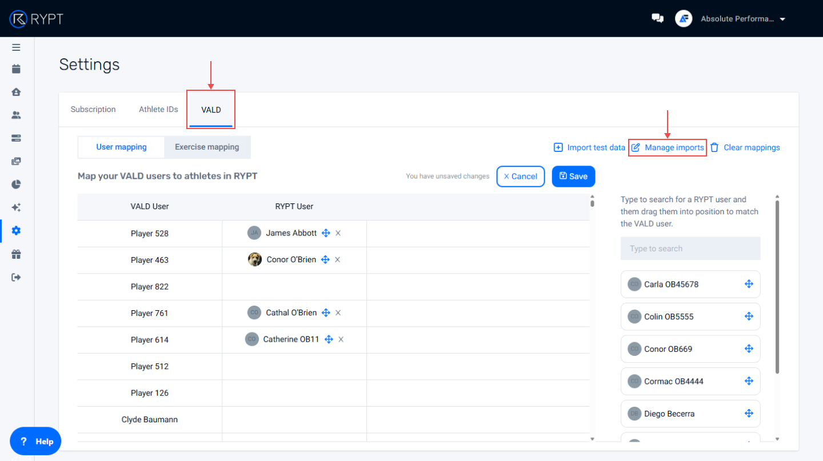Click the Player 512 cell
Screen dimensions: 823x461
click(x=150, y=366)
